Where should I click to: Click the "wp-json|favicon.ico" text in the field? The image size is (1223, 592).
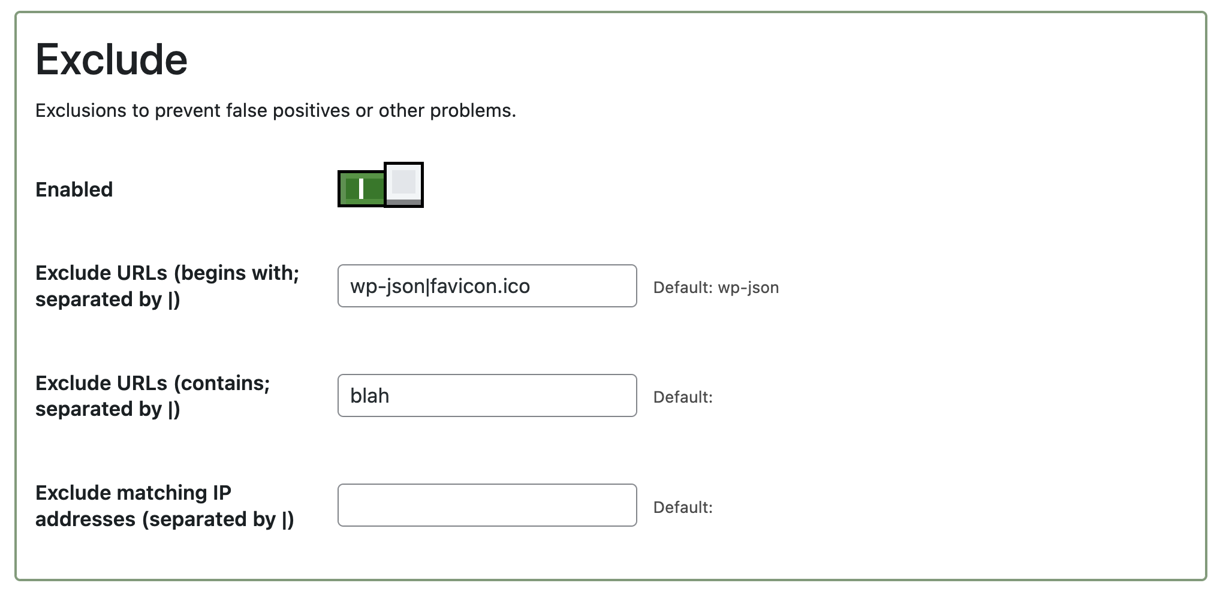pyautogui.click(x=439, y=286)
